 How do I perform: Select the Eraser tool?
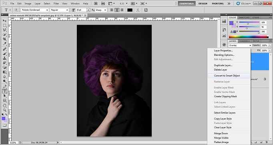tap(4, 68)
